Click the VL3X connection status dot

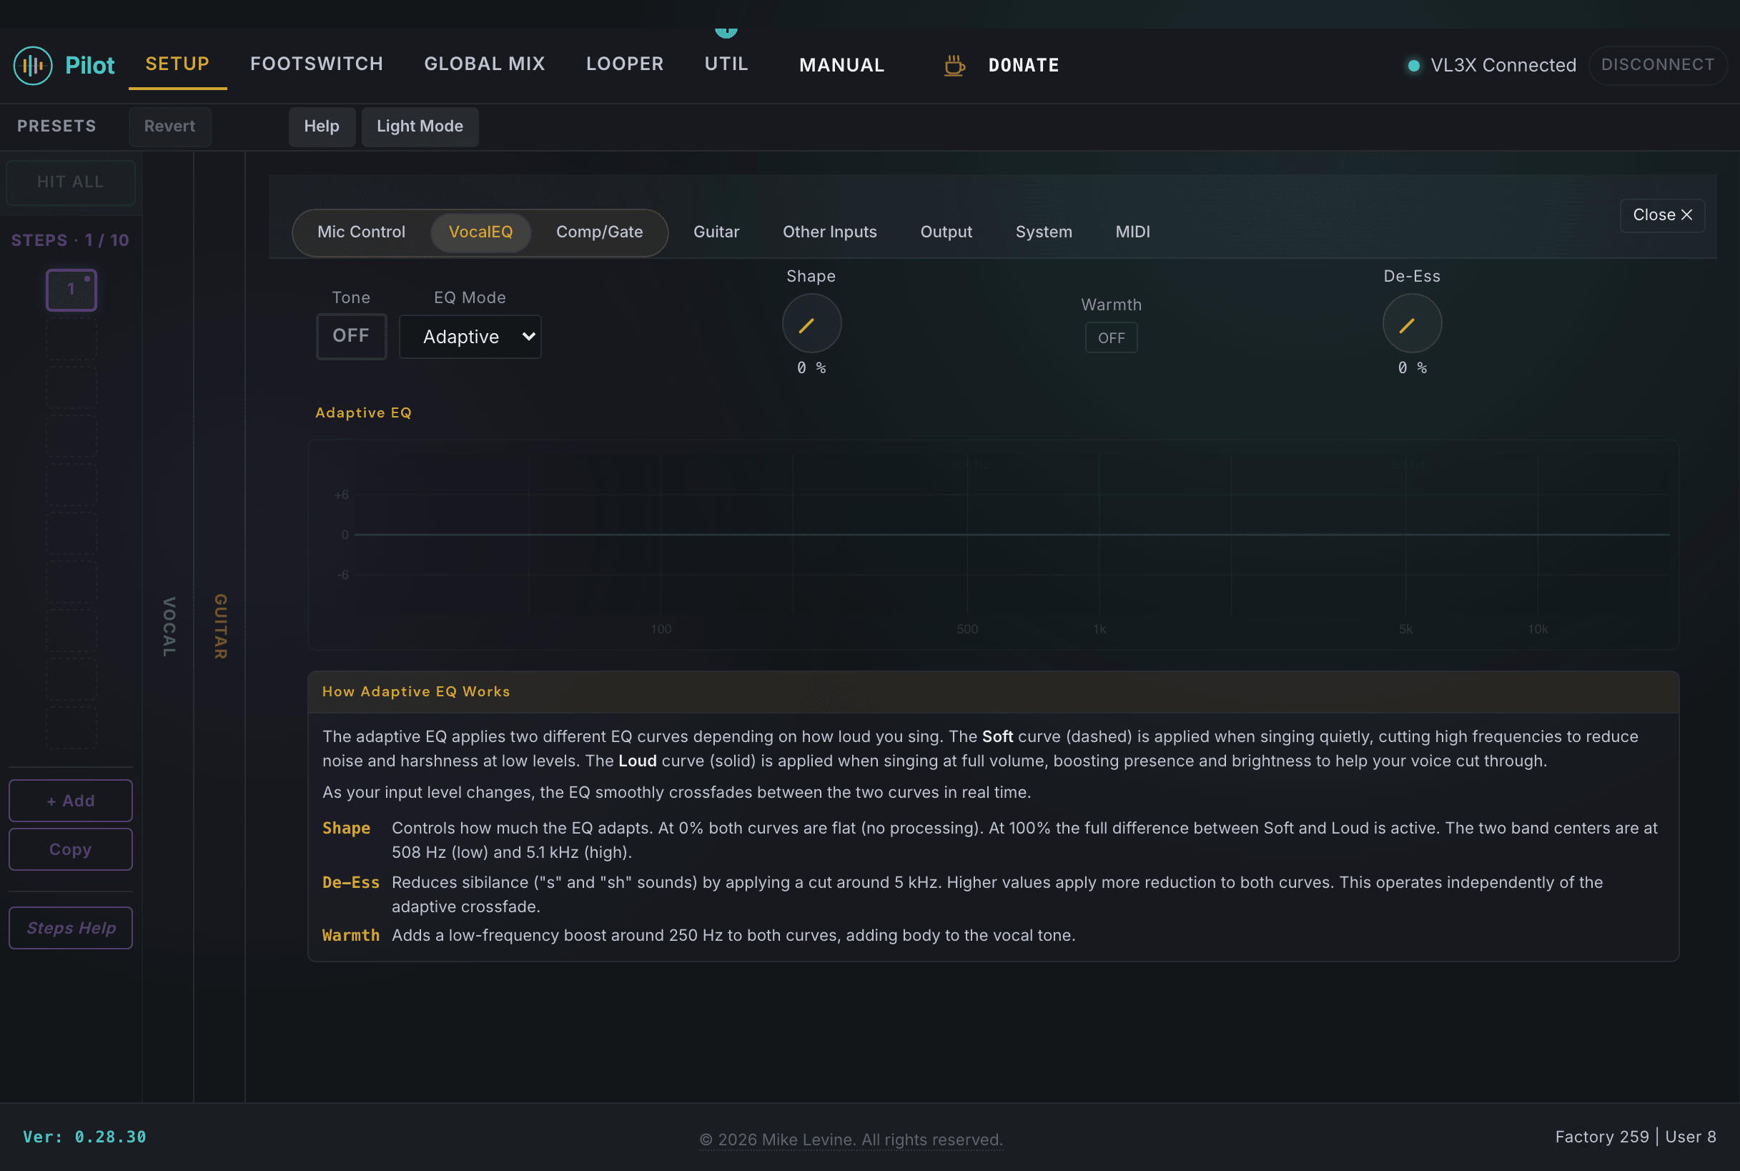tap(1413, 66)
